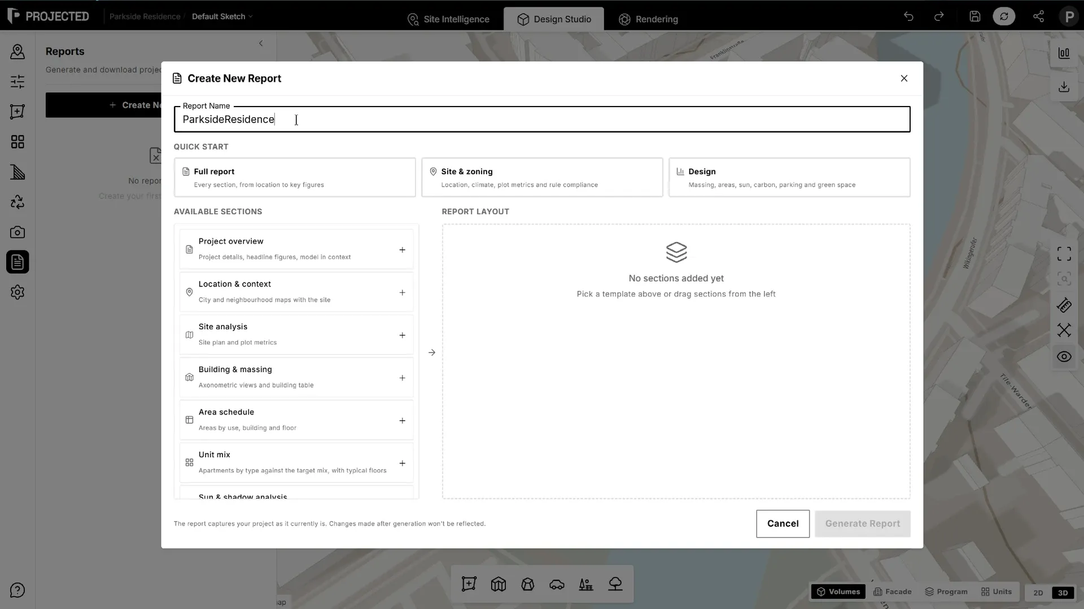Open the help question mark icon
This screenshot has width=1084, height=609.
tap(18, 590)
